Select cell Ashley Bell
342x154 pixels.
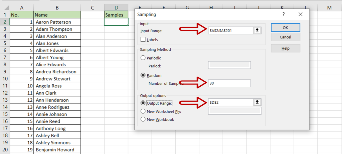pyautogui.click(x=57, y=135)
